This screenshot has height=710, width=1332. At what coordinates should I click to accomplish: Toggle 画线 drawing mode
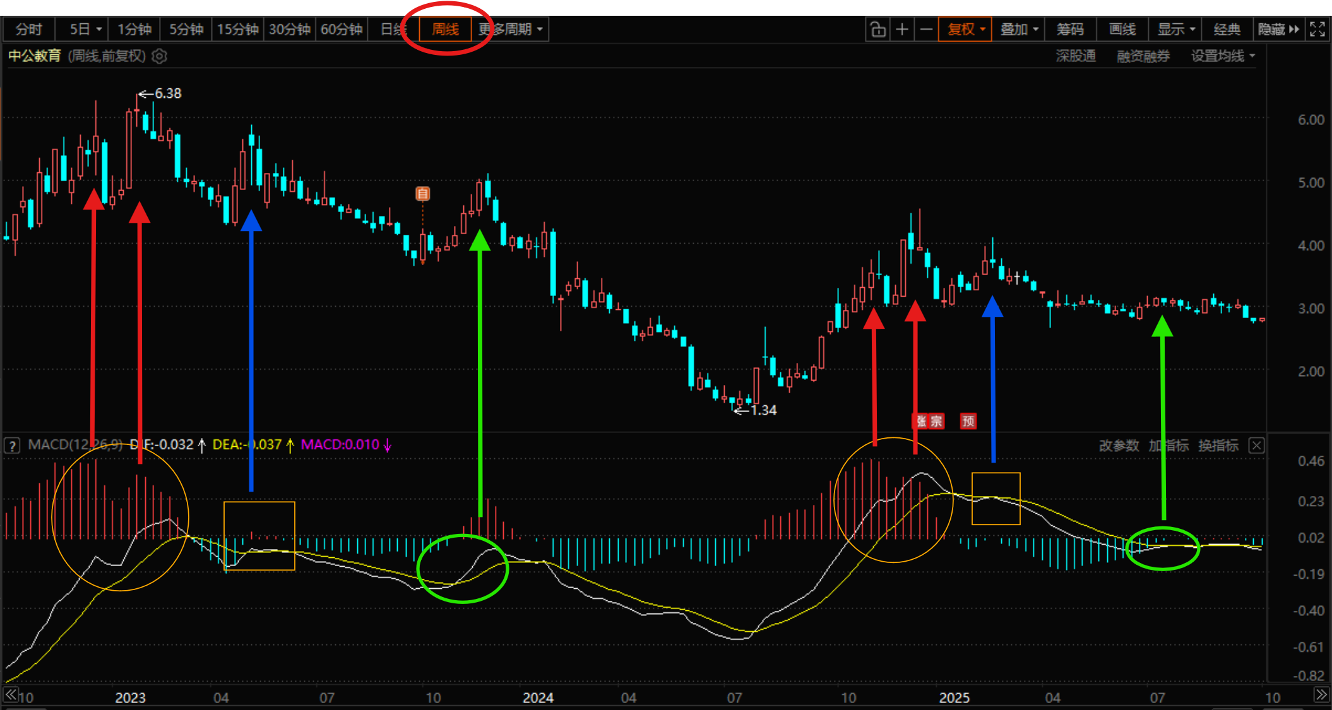[1122, 30]
